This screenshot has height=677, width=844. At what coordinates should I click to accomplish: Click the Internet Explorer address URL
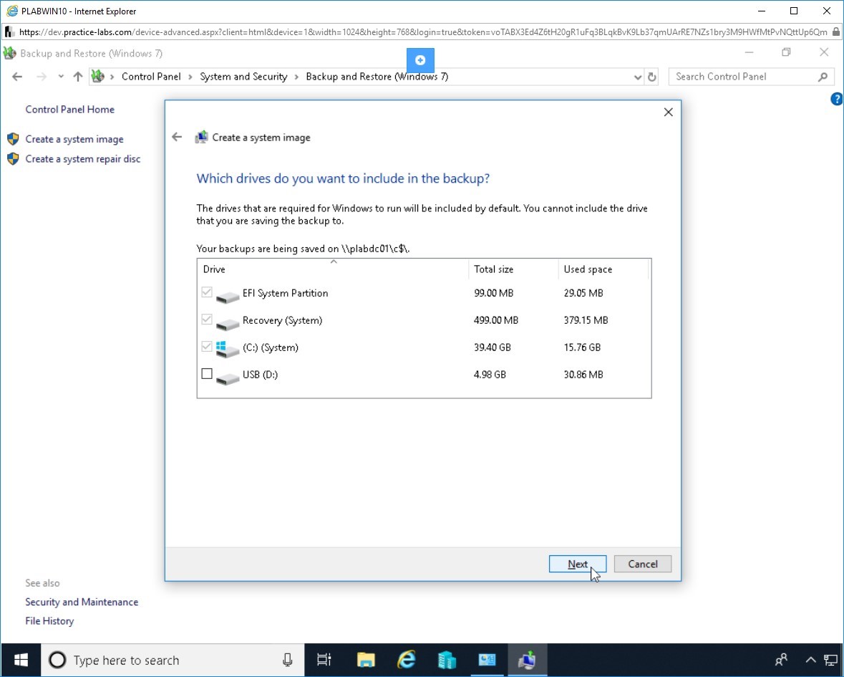pyautogui.click(x=423, y=32)
